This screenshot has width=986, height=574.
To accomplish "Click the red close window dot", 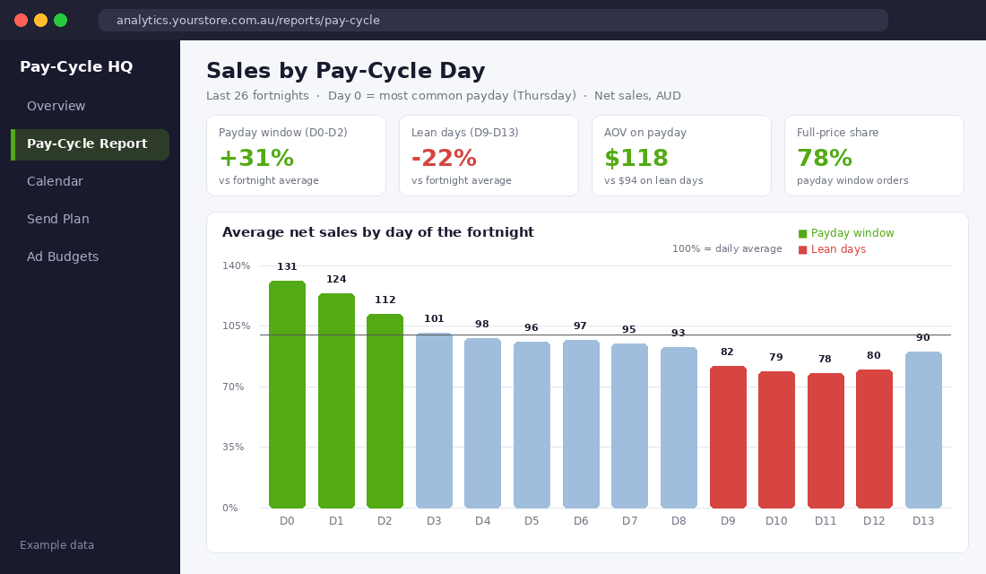I will coord(21,20).
